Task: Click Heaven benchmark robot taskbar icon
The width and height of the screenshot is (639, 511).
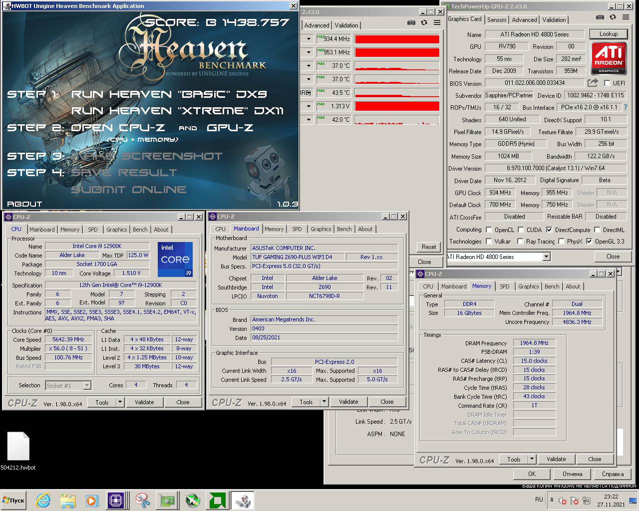Action: pos(243,501)
